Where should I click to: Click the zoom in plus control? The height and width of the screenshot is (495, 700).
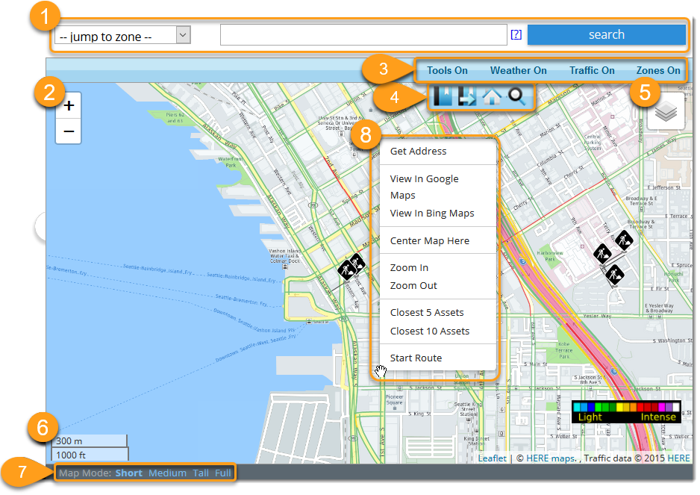pyautogui.click(x=68, y=105)
